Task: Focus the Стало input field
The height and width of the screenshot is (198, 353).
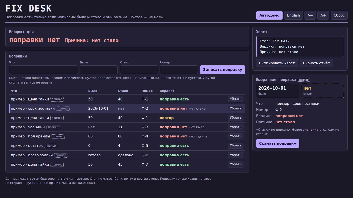Action: point(139,70)
